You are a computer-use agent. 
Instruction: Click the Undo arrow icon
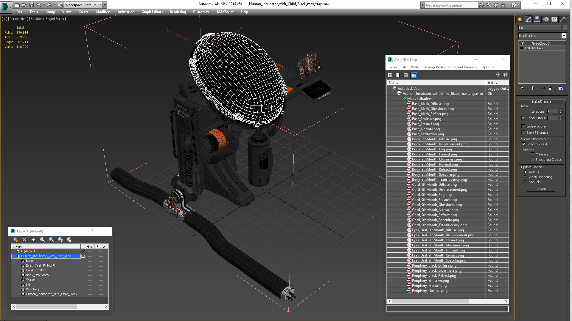click(x=38, y=5)
